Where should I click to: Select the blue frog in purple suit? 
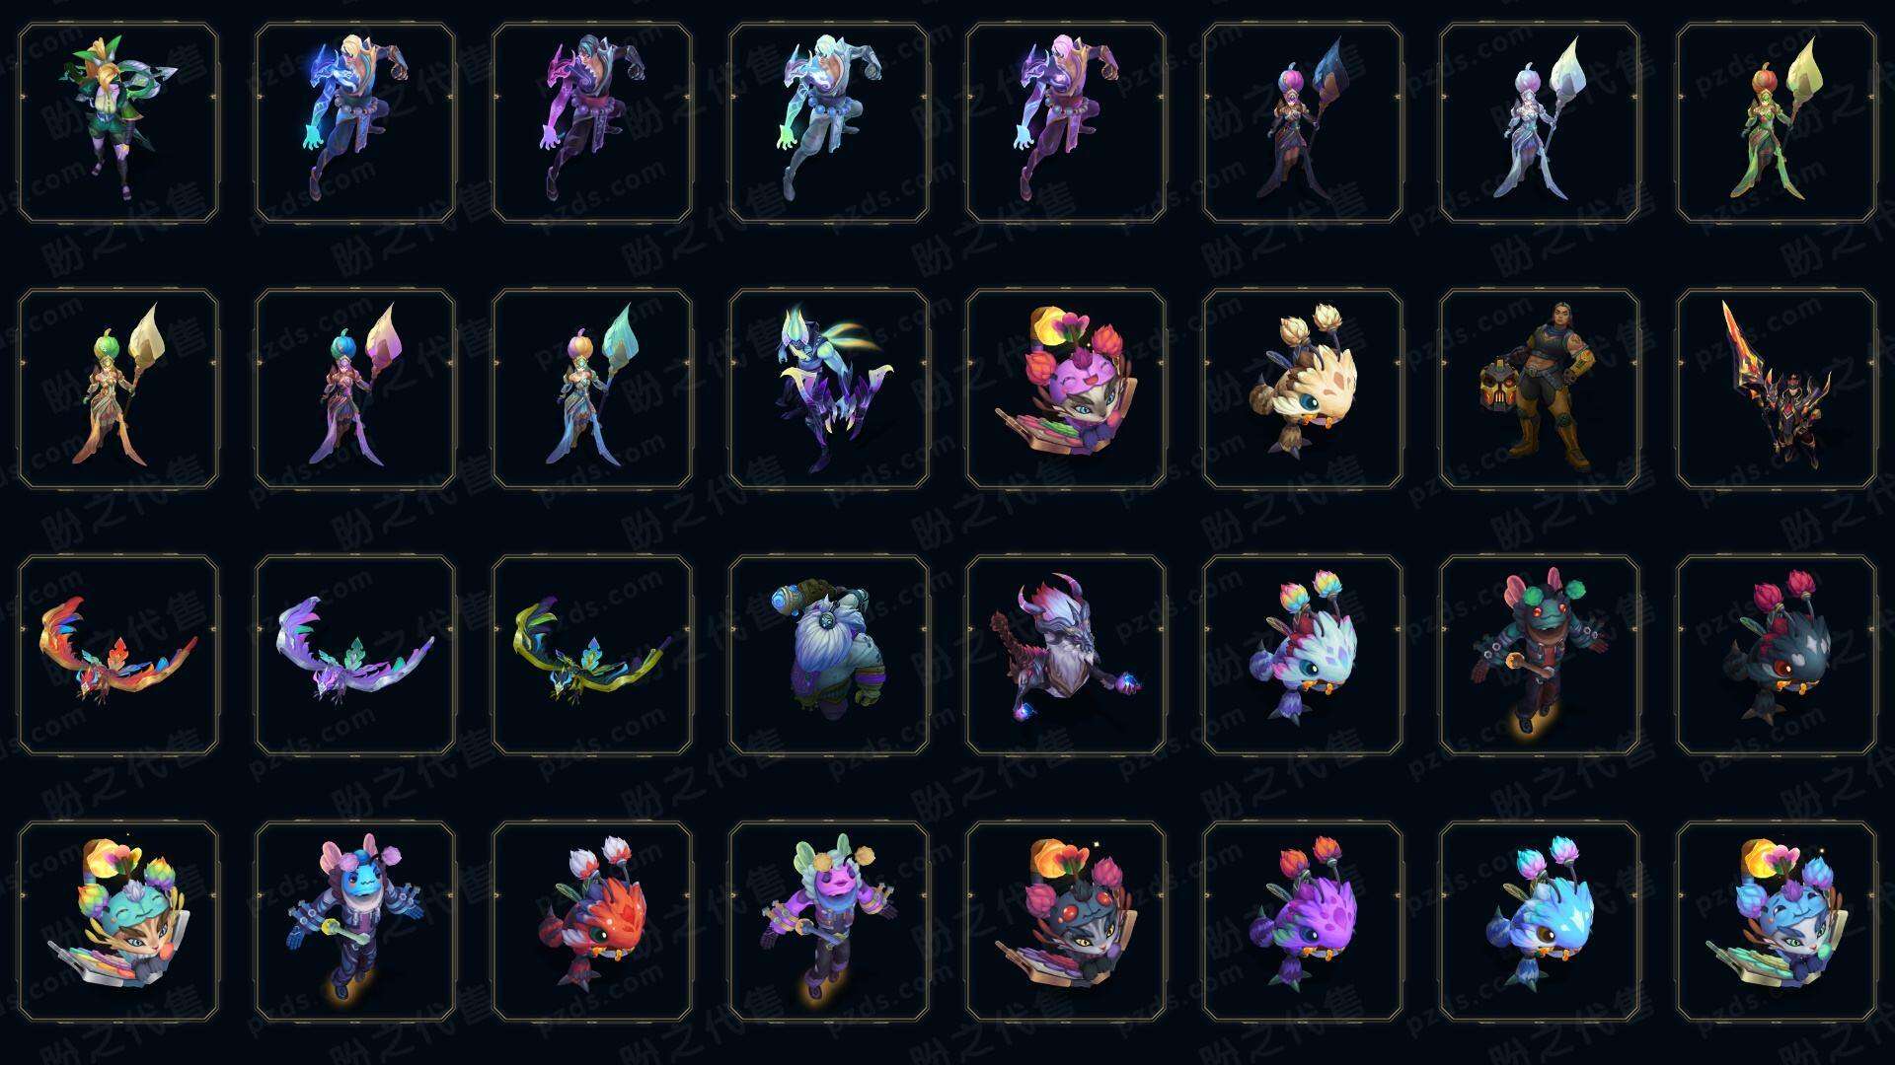[x=355, y=921]
